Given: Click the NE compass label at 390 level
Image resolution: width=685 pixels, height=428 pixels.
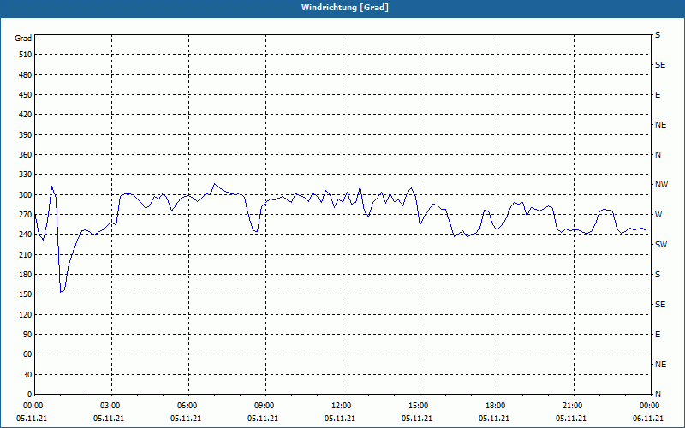Looking at the screenshot, I should 660,125.
